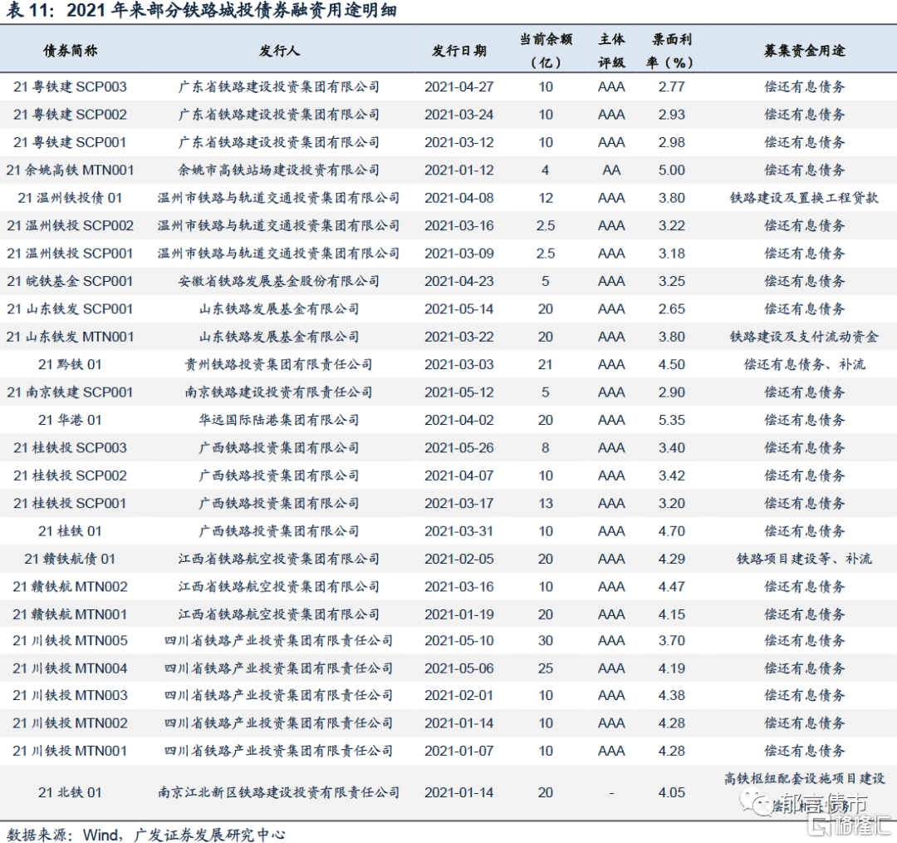Select the 21粤铁建SCP003 bond cell

coord(70,86)
